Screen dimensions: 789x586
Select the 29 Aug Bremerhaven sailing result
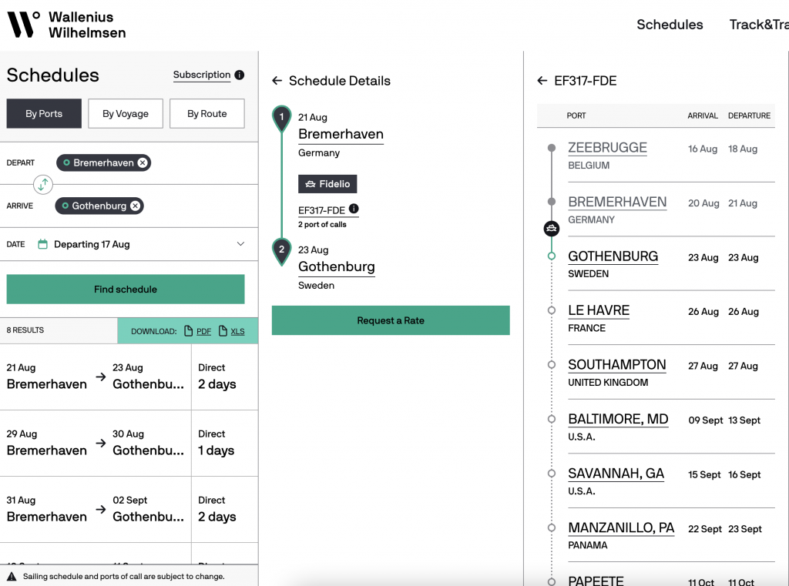coord(96,443)
